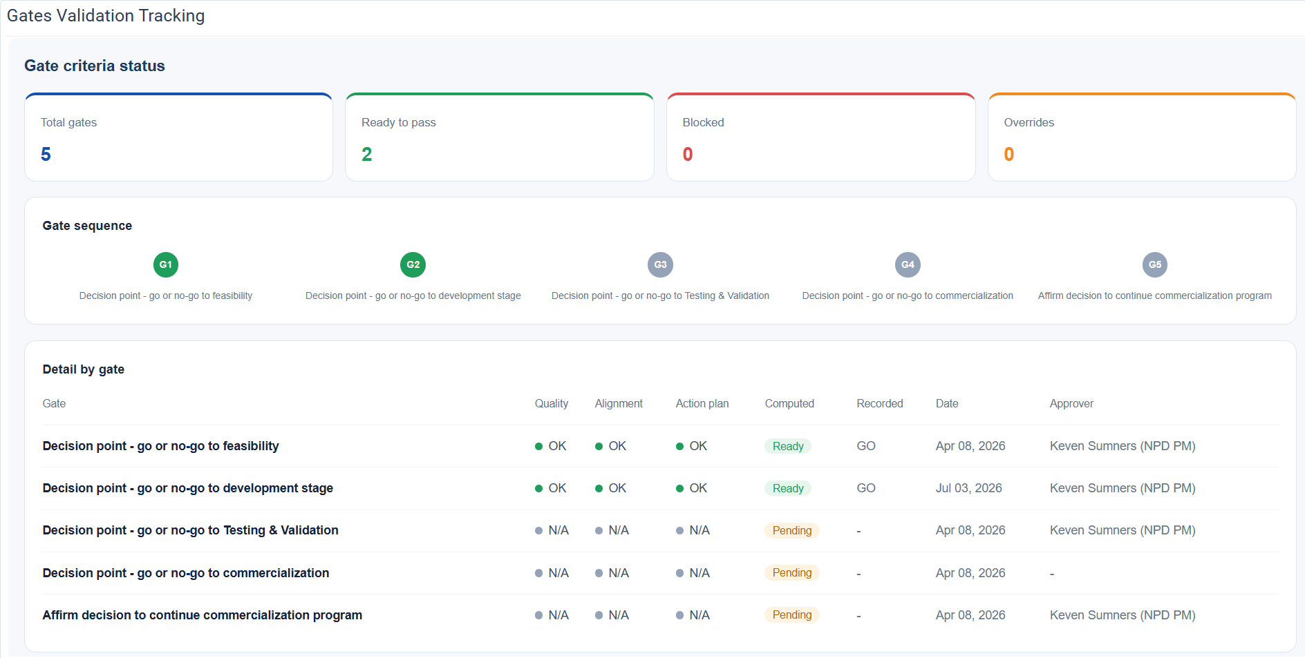
Task: Click the Recorded column header
Action: pyautogui.click(x=880, y=403)
